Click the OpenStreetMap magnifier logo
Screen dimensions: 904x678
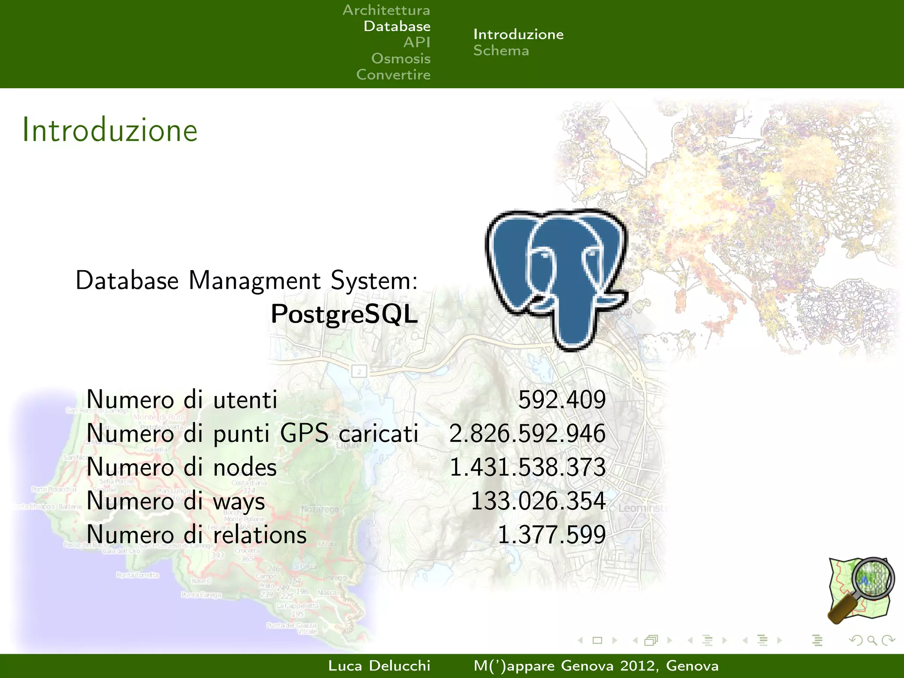pos(861,591)
